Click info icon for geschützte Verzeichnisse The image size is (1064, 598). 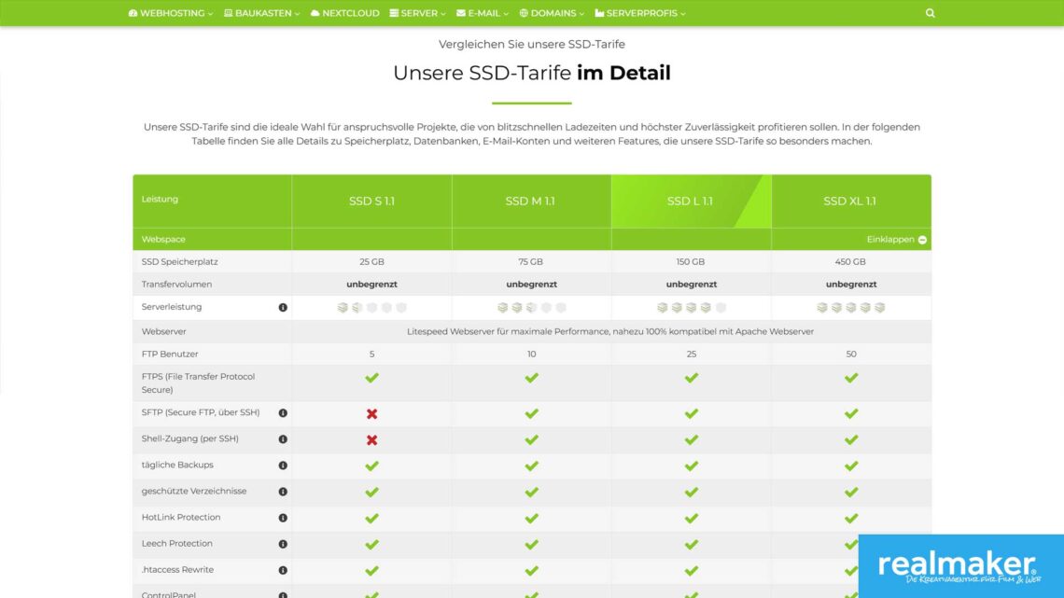tap(283, 492)
